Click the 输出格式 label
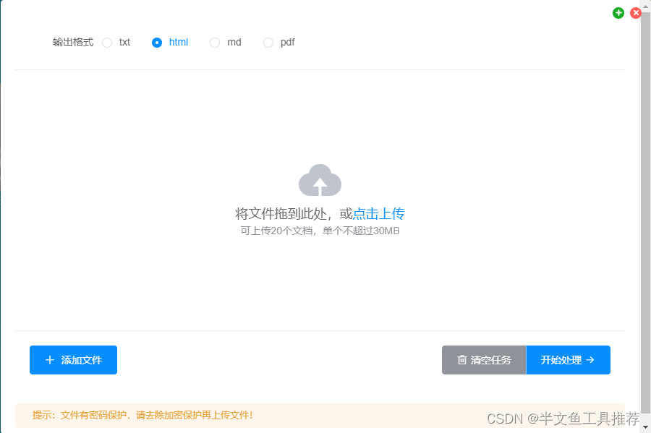The width and height of the screenshot is (651, 433). 73,43
